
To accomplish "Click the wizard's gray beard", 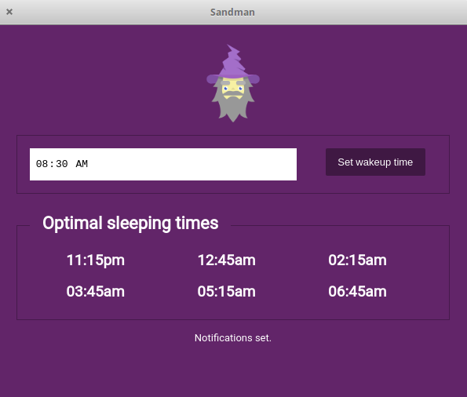I will [233, 110].
